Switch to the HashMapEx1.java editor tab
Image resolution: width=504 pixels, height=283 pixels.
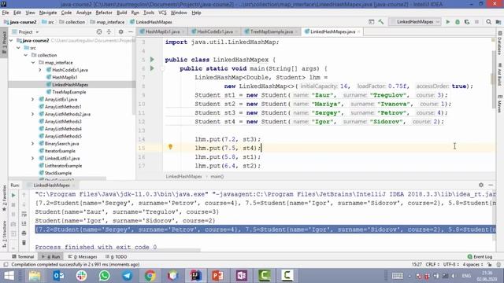pos(162,31)
